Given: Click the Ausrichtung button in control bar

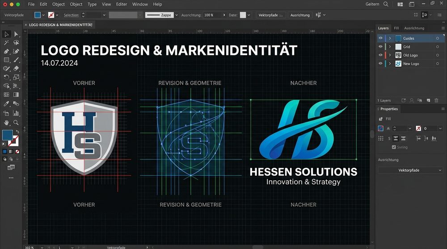Looking at the screenshot, I should pyautogui.click(x=300, y=15).
